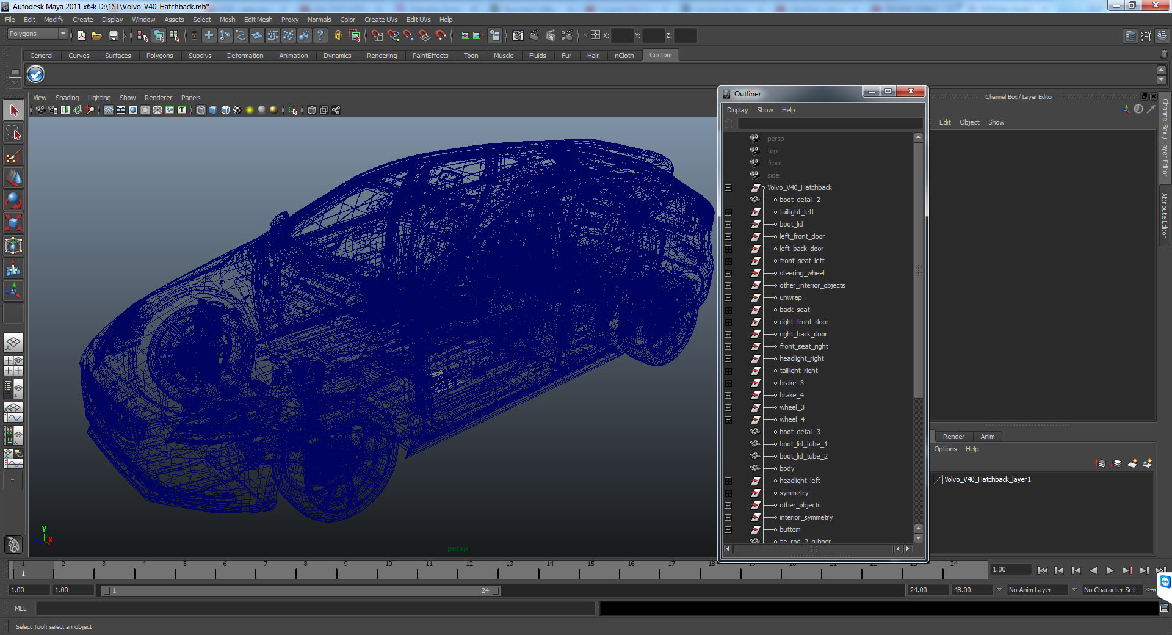Select single perspective view layout

coord(13,343)
